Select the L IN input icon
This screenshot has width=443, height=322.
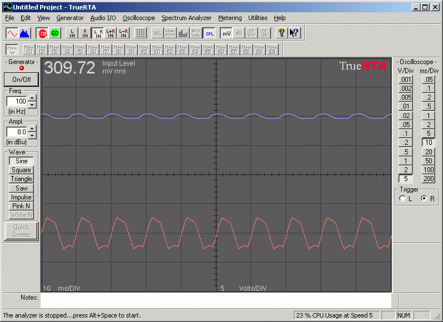coord(72,33)
